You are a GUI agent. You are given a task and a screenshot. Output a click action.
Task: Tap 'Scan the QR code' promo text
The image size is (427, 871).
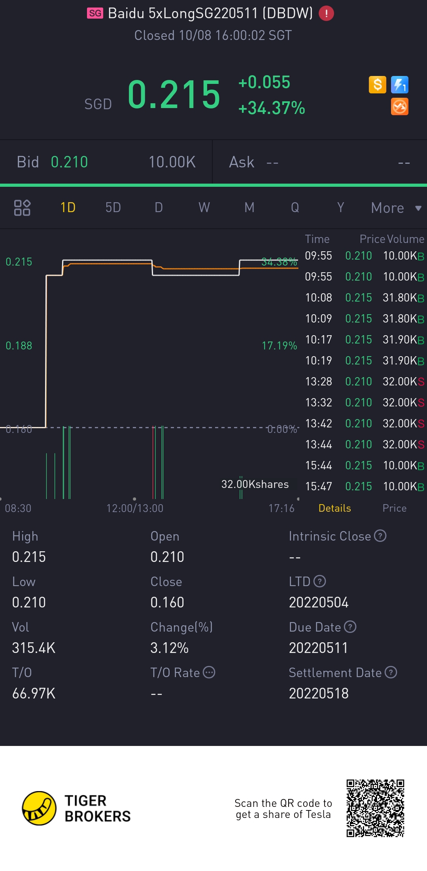pyautogui.click(x=283, y=808)
